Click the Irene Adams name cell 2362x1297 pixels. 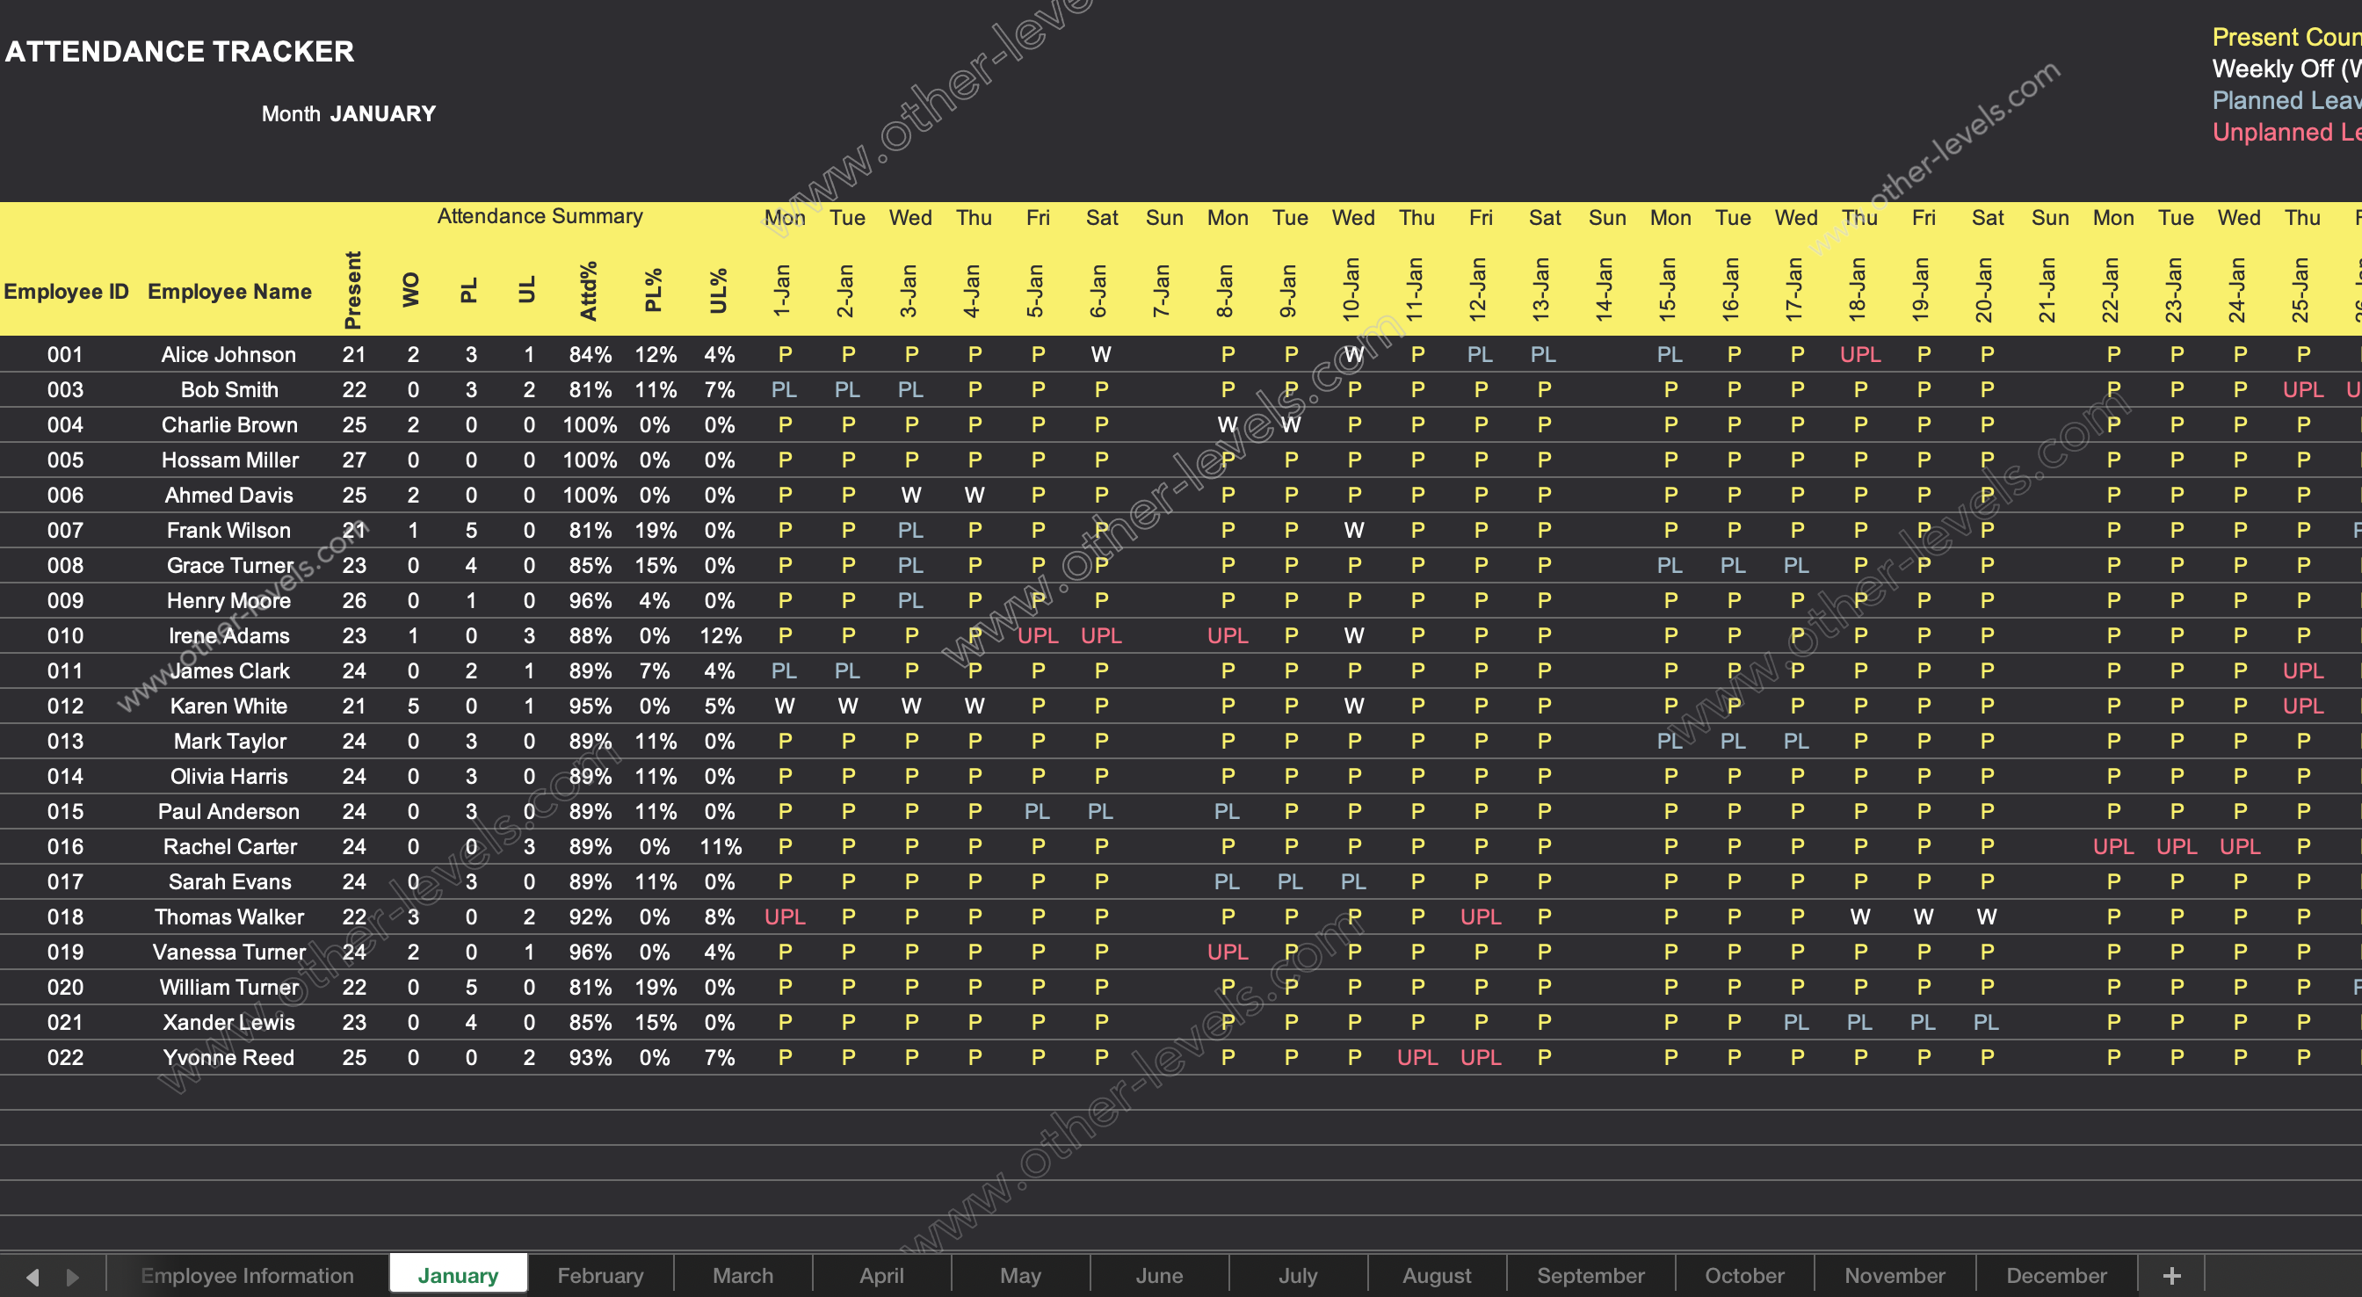(228, 635)
